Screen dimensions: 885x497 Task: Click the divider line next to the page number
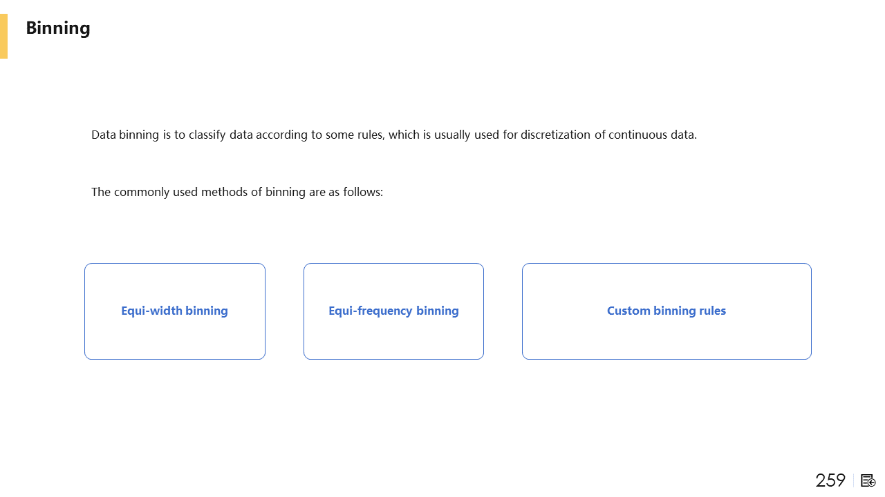854,480
